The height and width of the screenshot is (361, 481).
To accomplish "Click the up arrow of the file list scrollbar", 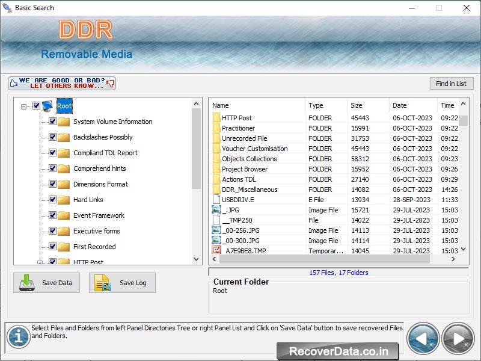I will coord(463,103).
